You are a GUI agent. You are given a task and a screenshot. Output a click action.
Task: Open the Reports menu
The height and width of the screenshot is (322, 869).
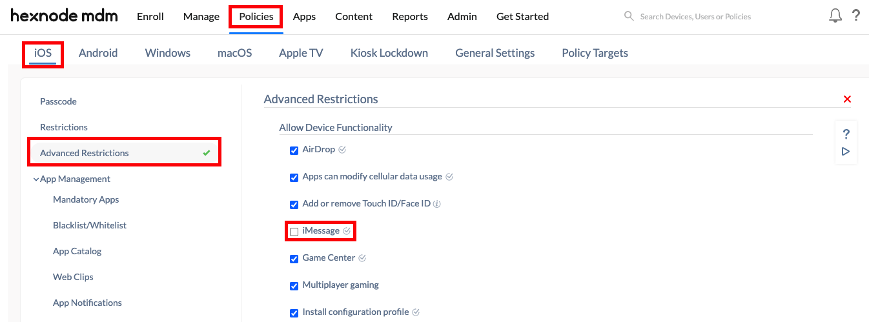pos(410,17)
